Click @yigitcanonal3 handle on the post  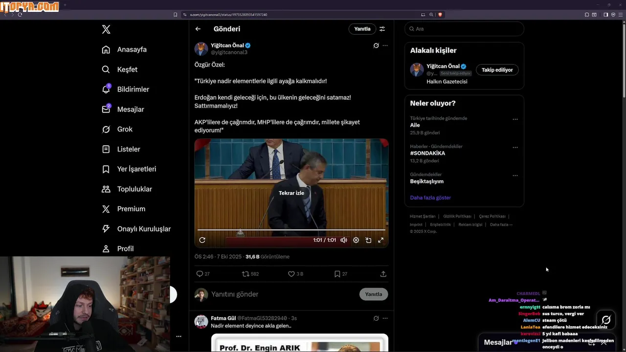click(229, 52)
